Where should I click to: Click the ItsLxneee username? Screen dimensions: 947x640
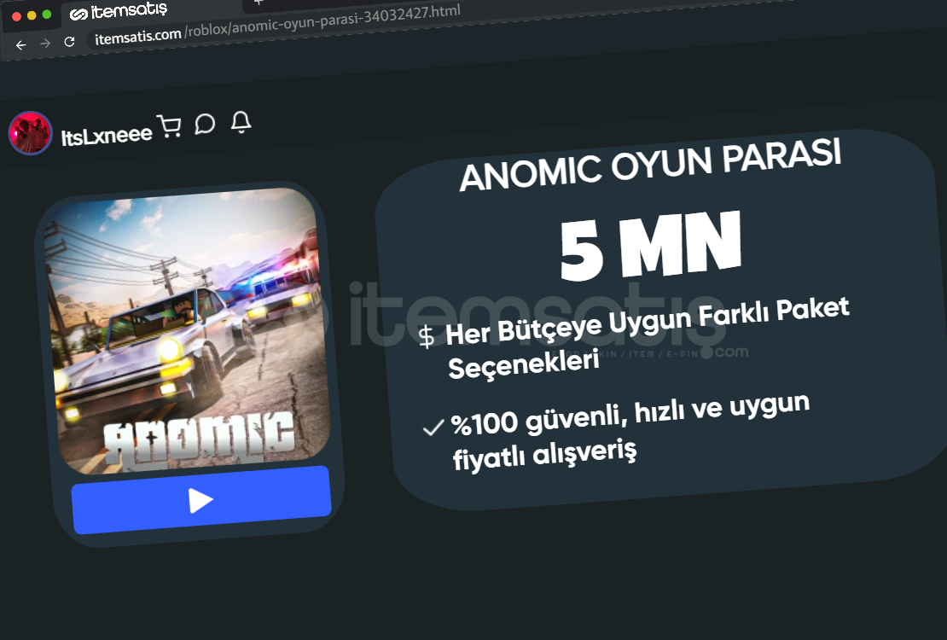[107, 136]
